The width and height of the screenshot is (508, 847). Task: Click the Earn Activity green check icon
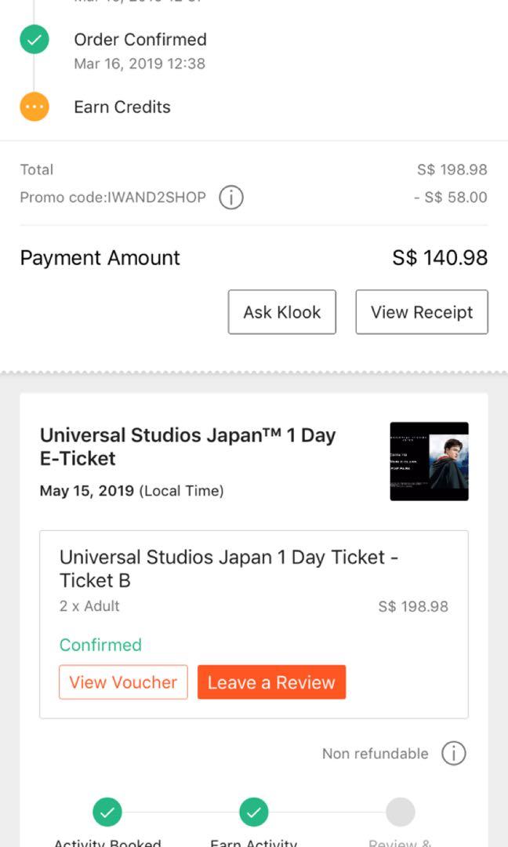[x=253, y=812]
